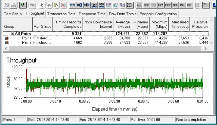Click the Ran to completion status field
217x125 pixels.
point(191,120)
